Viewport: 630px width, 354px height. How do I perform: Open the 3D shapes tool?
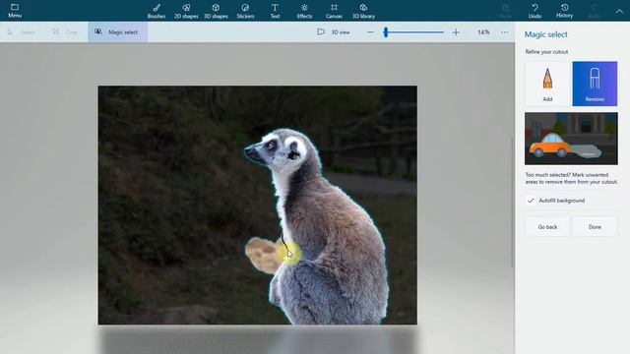pos(216,11)
